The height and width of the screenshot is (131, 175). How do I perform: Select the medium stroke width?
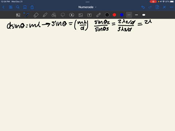[136, 15]
